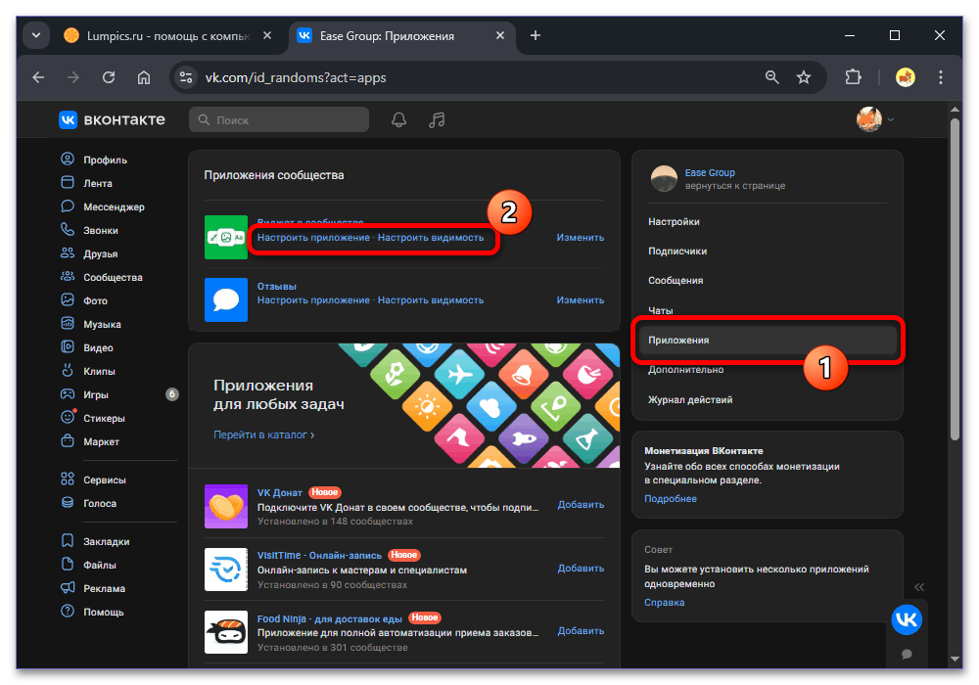979x685 pixels.
Task: Go back to the previous page
Action: (x=38, y=77)
